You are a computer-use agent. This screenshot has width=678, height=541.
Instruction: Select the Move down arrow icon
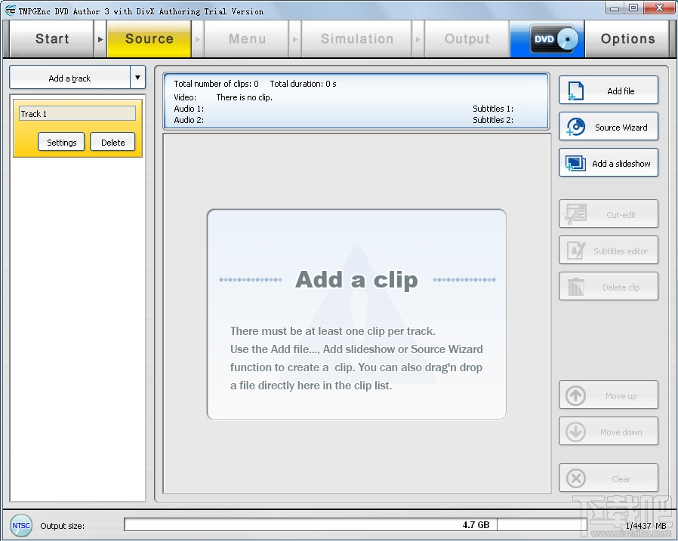pyautogui.click(x=575, y=432)
